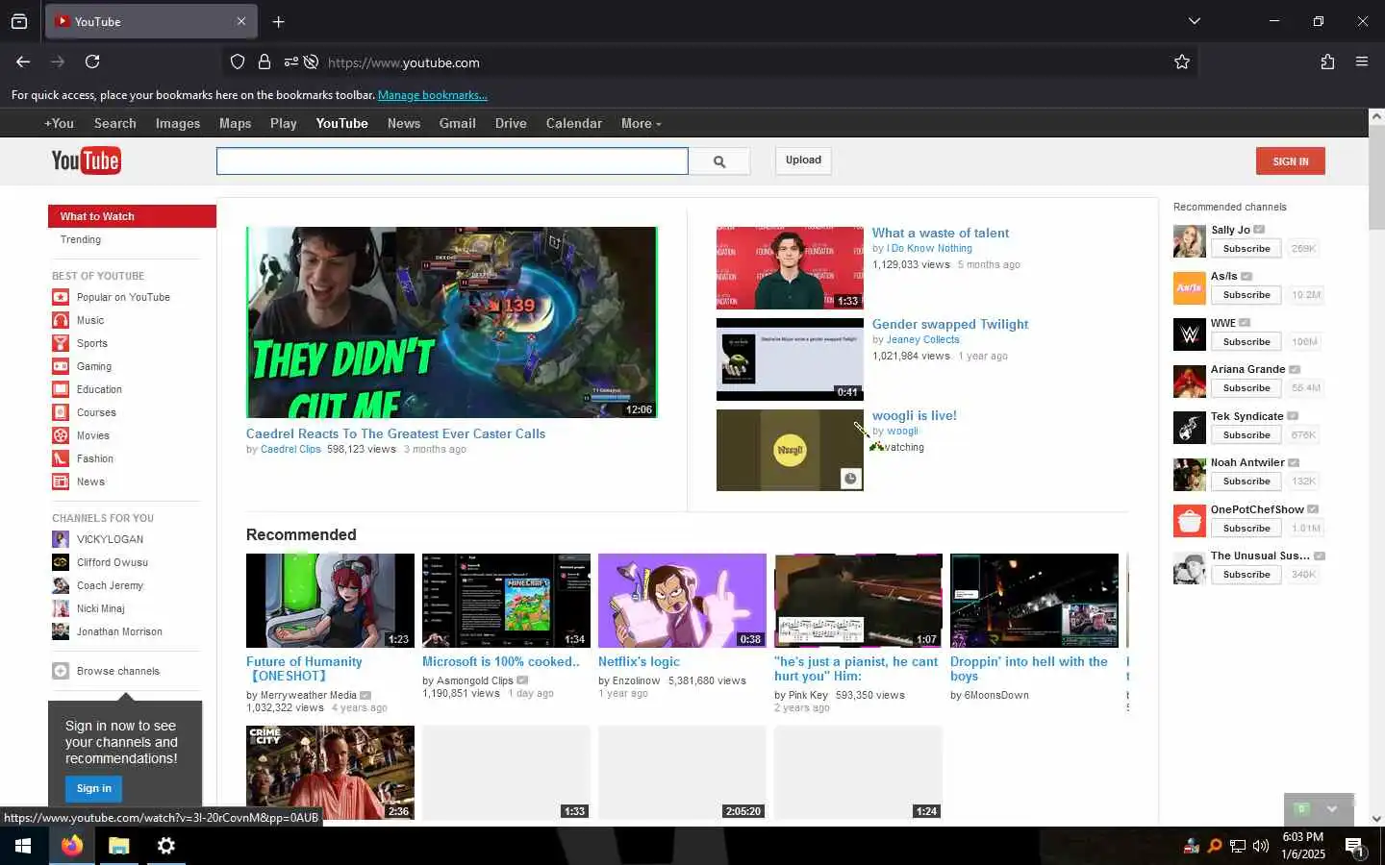Click the red SIGN IN button

(x=1291, y=161)
